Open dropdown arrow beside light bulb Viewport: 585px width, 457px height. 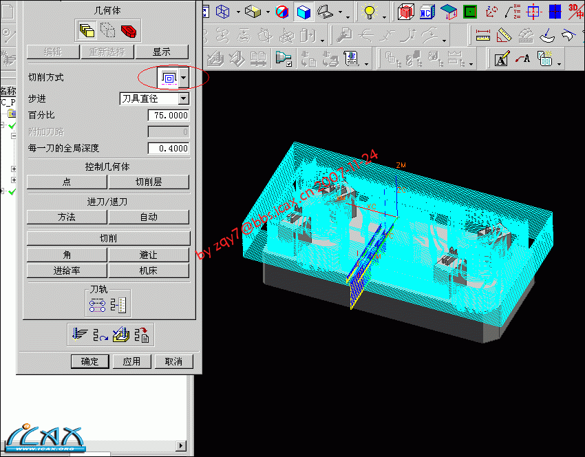point(384,17)
